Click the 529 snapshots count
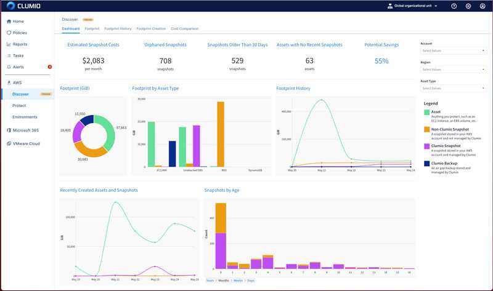The height and width of the screenshot is (291, 493). [237, 60]
